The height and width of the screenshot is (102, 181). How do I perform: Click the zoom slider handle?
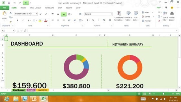coord(163,94)
